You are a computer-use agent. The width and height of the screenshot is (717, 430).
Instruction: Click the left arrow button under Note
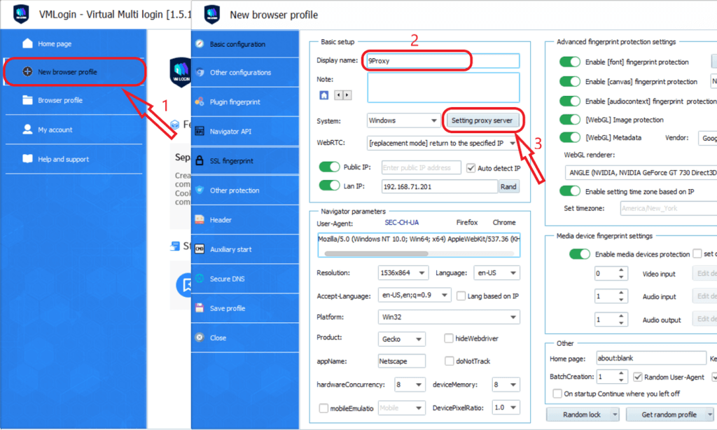(x=338, y=95)
